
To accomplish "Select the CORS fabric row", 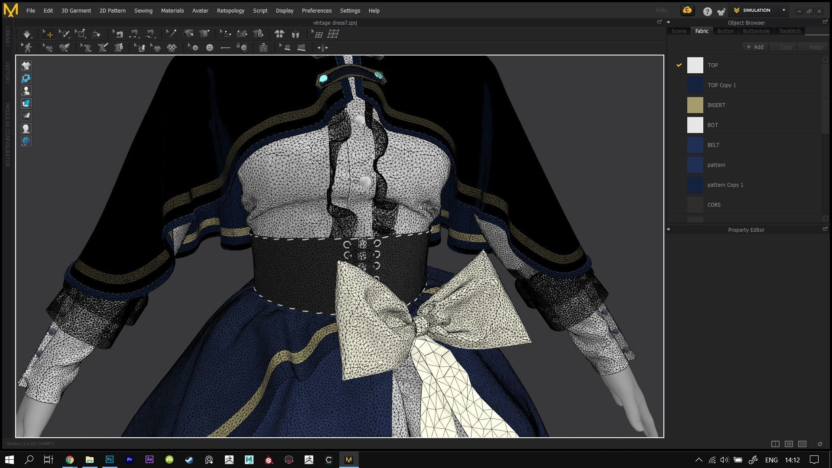I will click(x=744, y=205).
